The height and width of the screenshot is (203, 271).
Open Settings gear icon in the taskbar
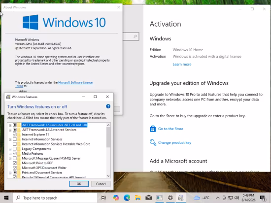(170, 198)
